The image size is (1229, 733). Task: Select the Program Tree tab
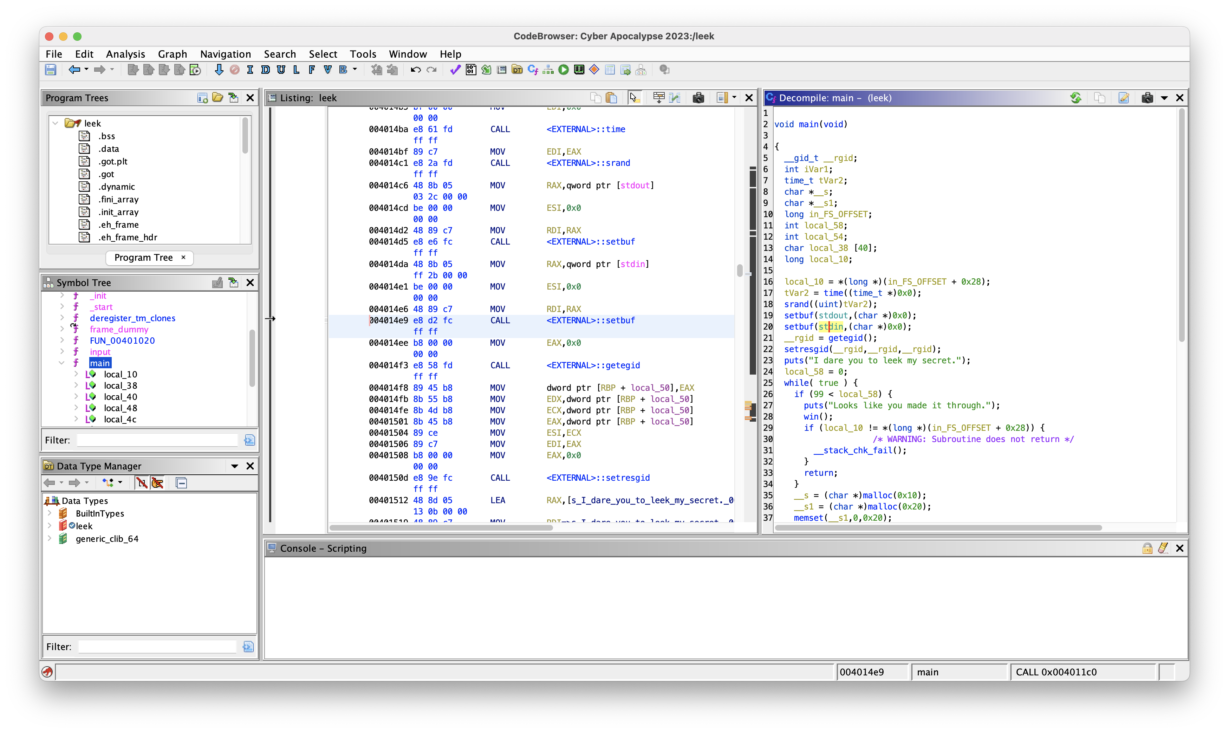(x=144, y=257)
